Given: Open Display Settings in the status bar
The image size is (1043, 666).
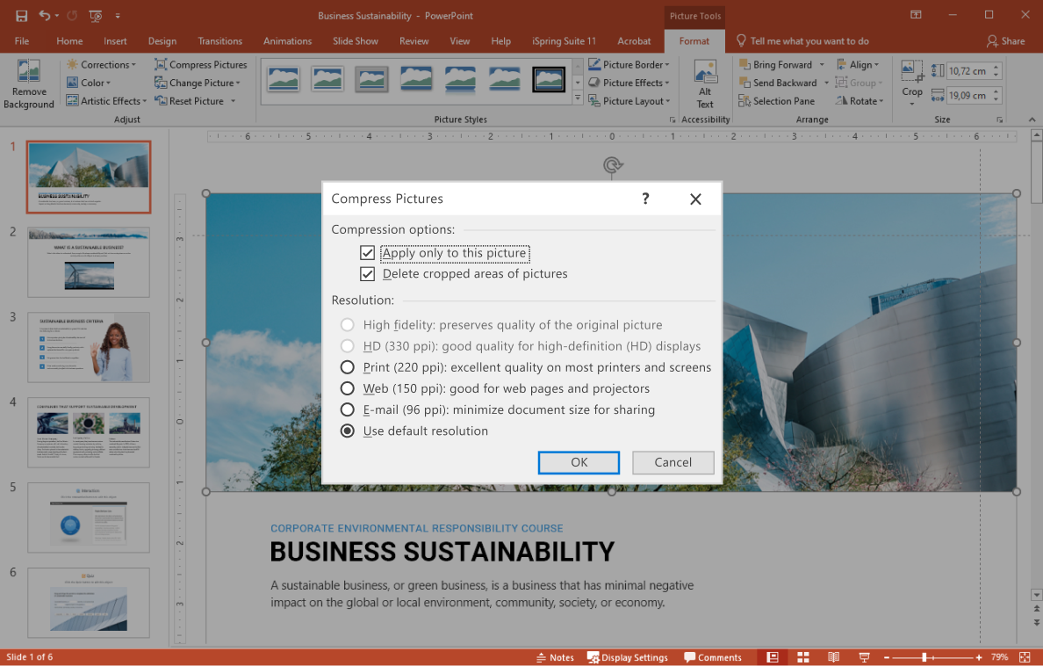Looking at the screenshot, I should tap(627, 657).
